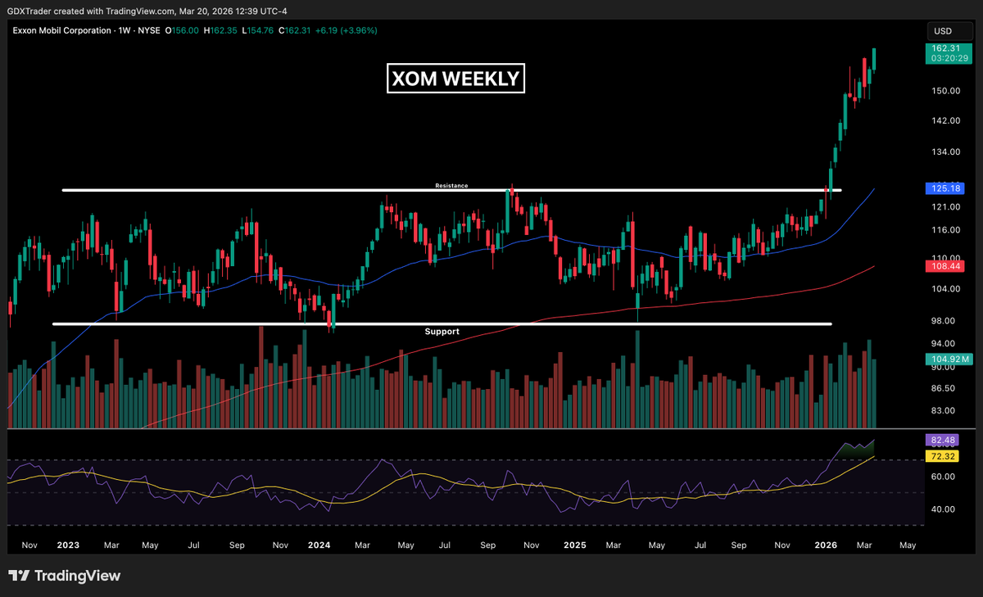
Task: Click the blue 125.18 moving average price flag
Action: [x=945, y=188]
